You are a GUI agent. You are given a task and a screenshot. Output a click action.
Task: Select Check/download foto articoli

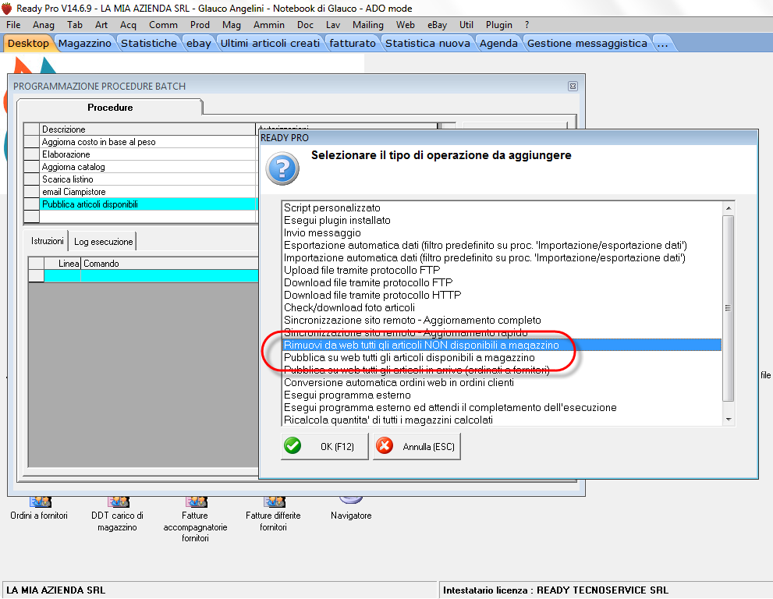pyautogui.click(x=502, y=307)
